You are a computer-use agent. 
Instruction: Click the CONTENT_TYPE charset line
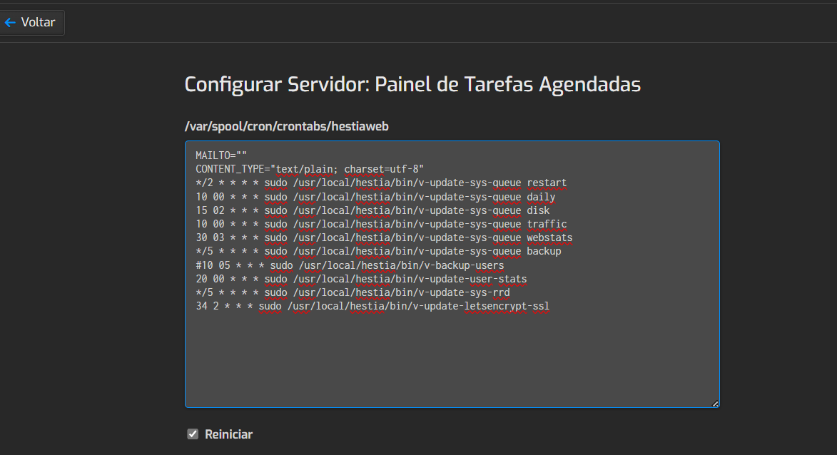point(310,169)
